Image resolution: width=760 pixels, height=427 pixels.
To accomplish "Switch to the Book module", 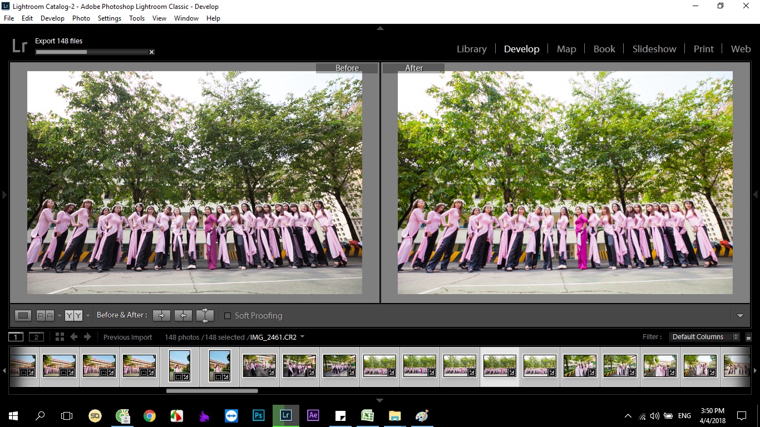I will 604,49.
